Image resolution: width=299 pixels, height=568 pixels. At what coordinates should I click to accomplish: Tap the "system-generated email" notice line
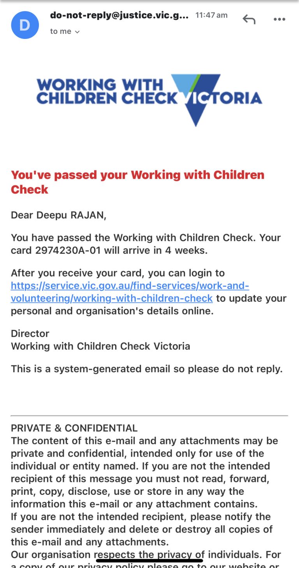point(146,369)
